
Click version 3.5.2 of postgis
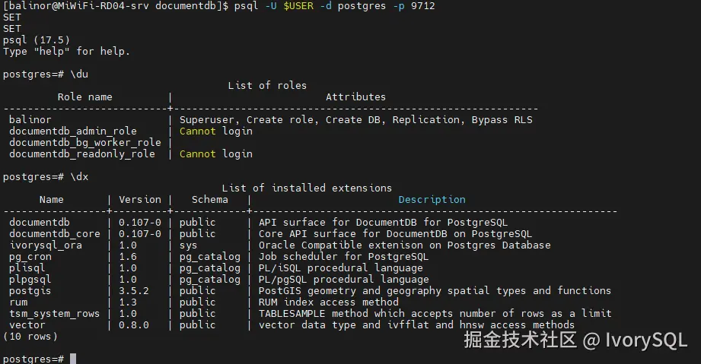[134, 291]
